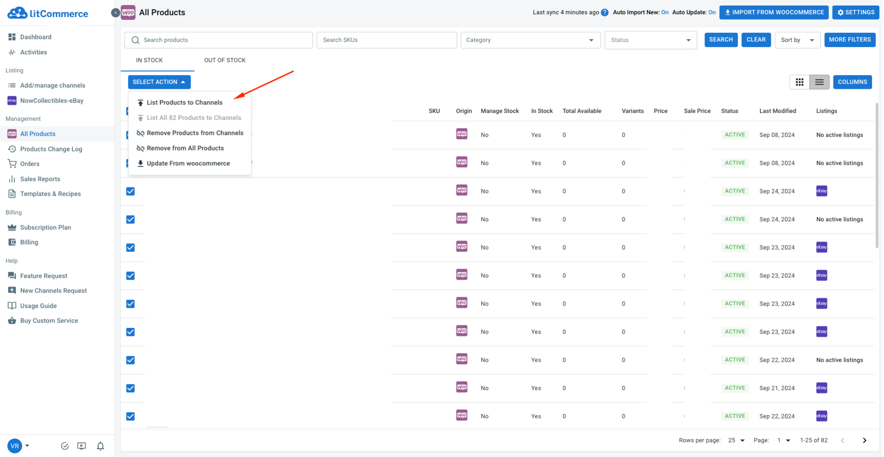Check the select-all products checkbox
The height and width of the screenshot is (457, 884).
tap(130, 111)
